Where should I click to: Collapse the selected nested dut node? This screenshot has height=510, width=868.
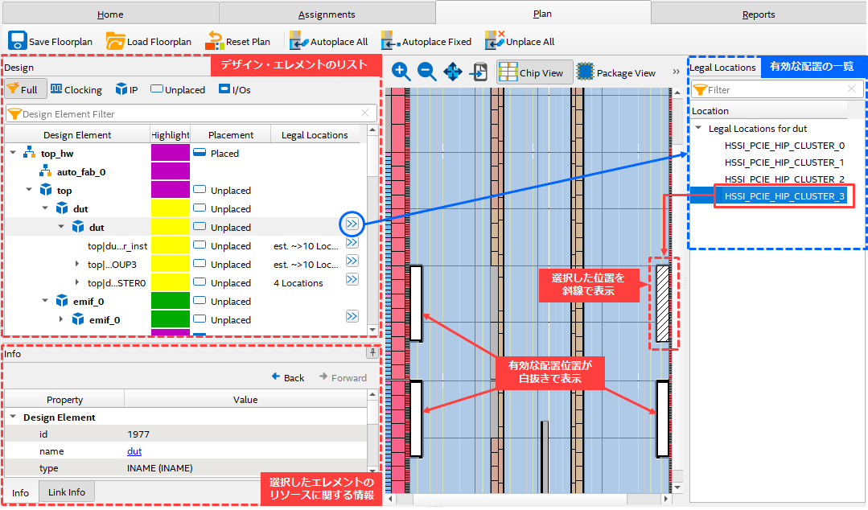[x=61, y=227]
